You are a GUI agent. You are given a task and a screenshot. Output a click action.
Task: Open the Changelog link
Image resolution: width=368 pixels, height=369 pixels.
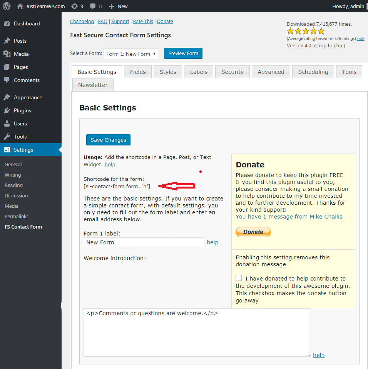[x=82, y=22]
